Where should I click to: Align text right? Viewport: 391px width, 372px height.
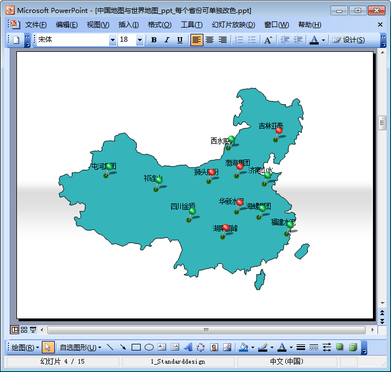223,40
